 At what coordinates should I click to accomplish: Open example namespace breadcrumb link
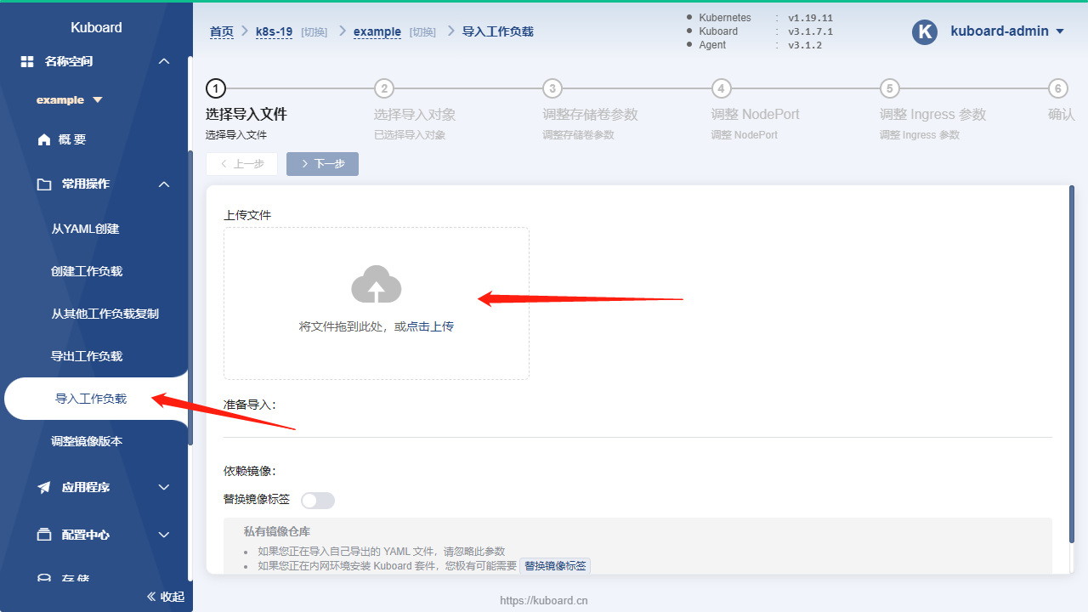point(377,31)
